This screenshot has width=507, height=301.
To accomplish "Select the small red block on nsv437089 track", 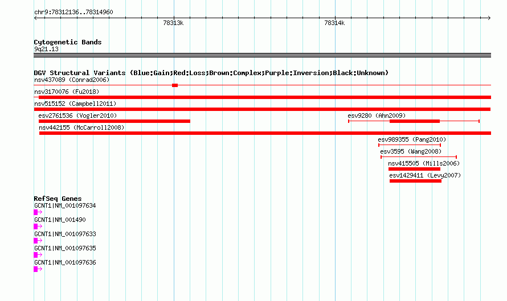I will point(175,85).
